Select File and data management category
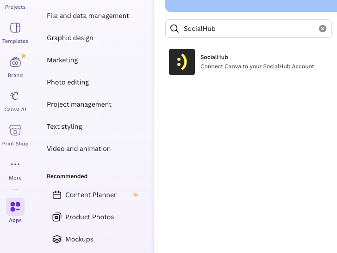Screen dimensions: 337x253 [x=88, y=16]
